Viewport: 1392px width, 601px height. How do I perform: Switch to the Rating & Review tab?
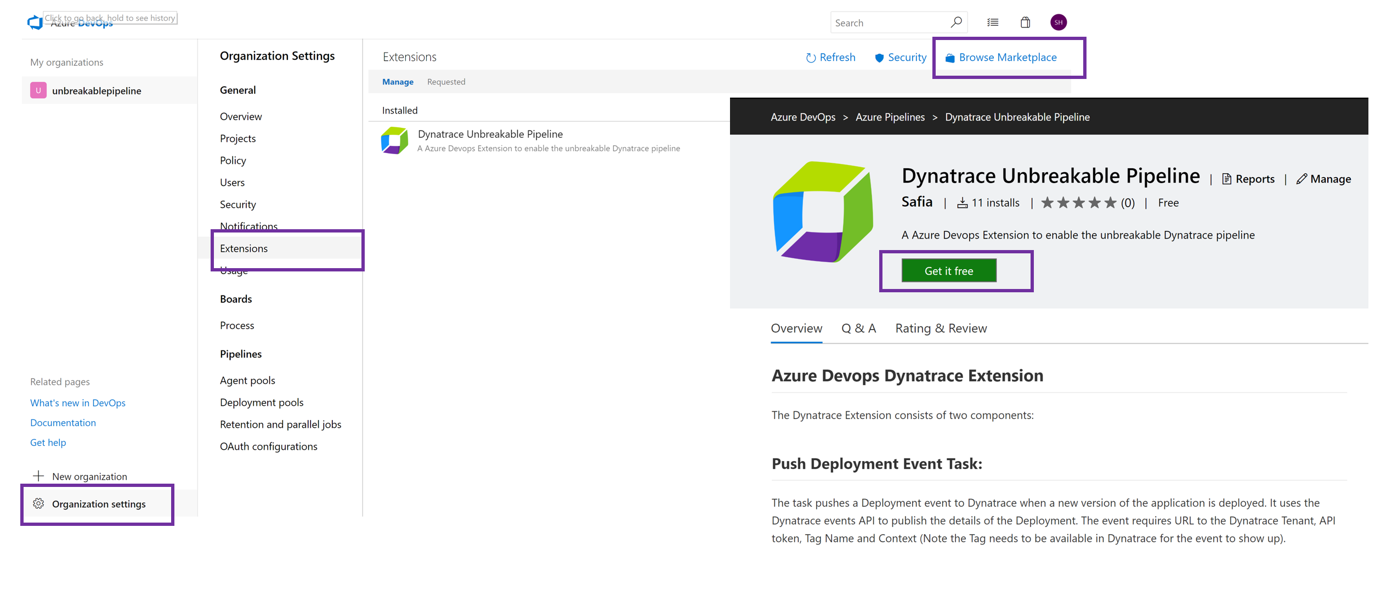941,328
